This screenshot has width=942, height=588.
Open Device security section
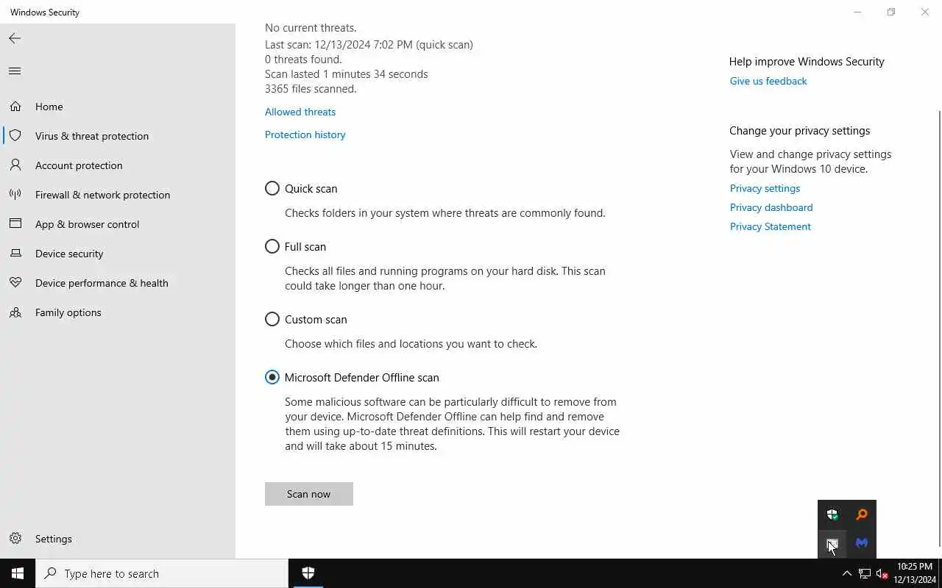[118, 254]
